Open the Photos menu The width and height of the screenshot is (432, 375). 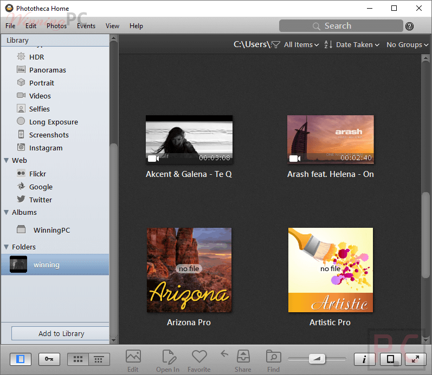click(56, 26)
